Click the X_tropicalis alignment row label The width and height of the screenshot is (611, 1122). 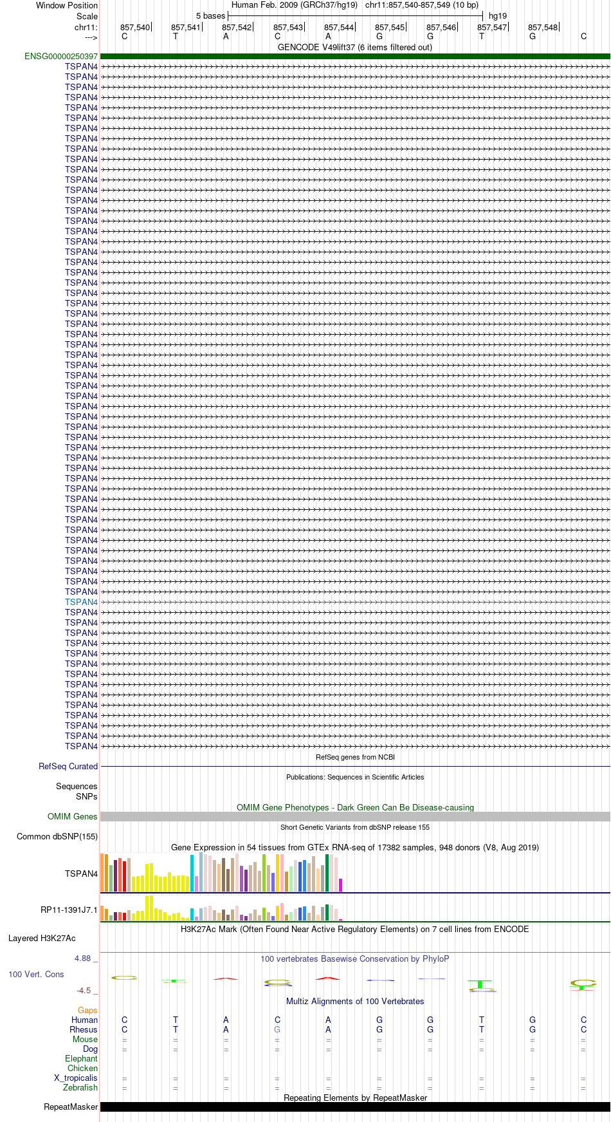[x=76, y=1078]
